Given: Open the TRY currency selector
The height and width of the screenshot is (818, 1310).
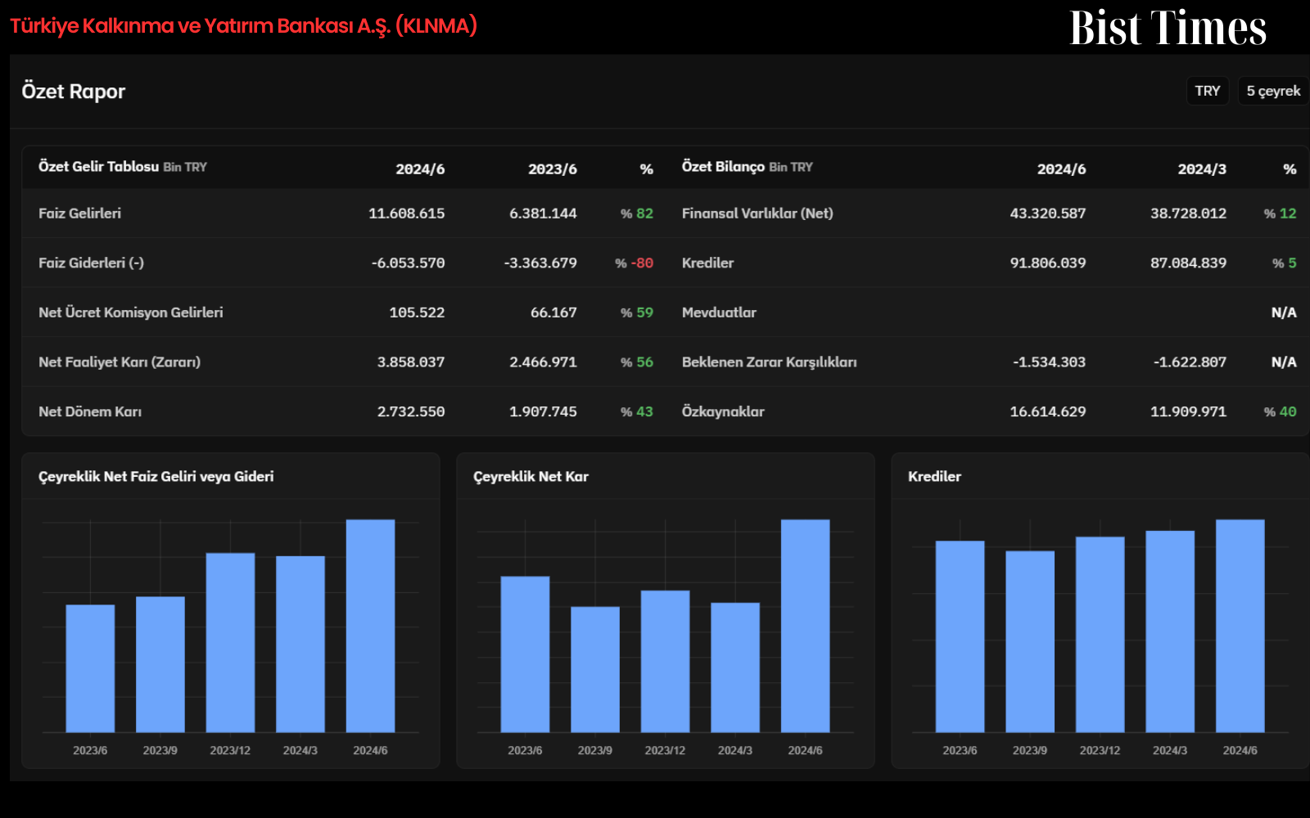Looking at the screenshot, I should [1207, 91].
